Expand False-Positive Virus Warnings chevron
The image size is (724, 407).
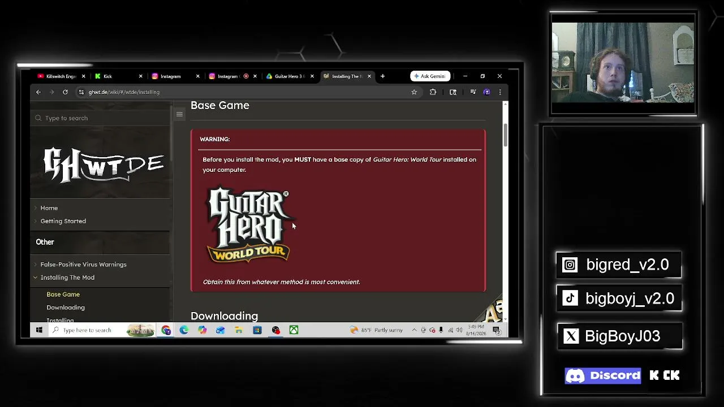click(36, 265)
